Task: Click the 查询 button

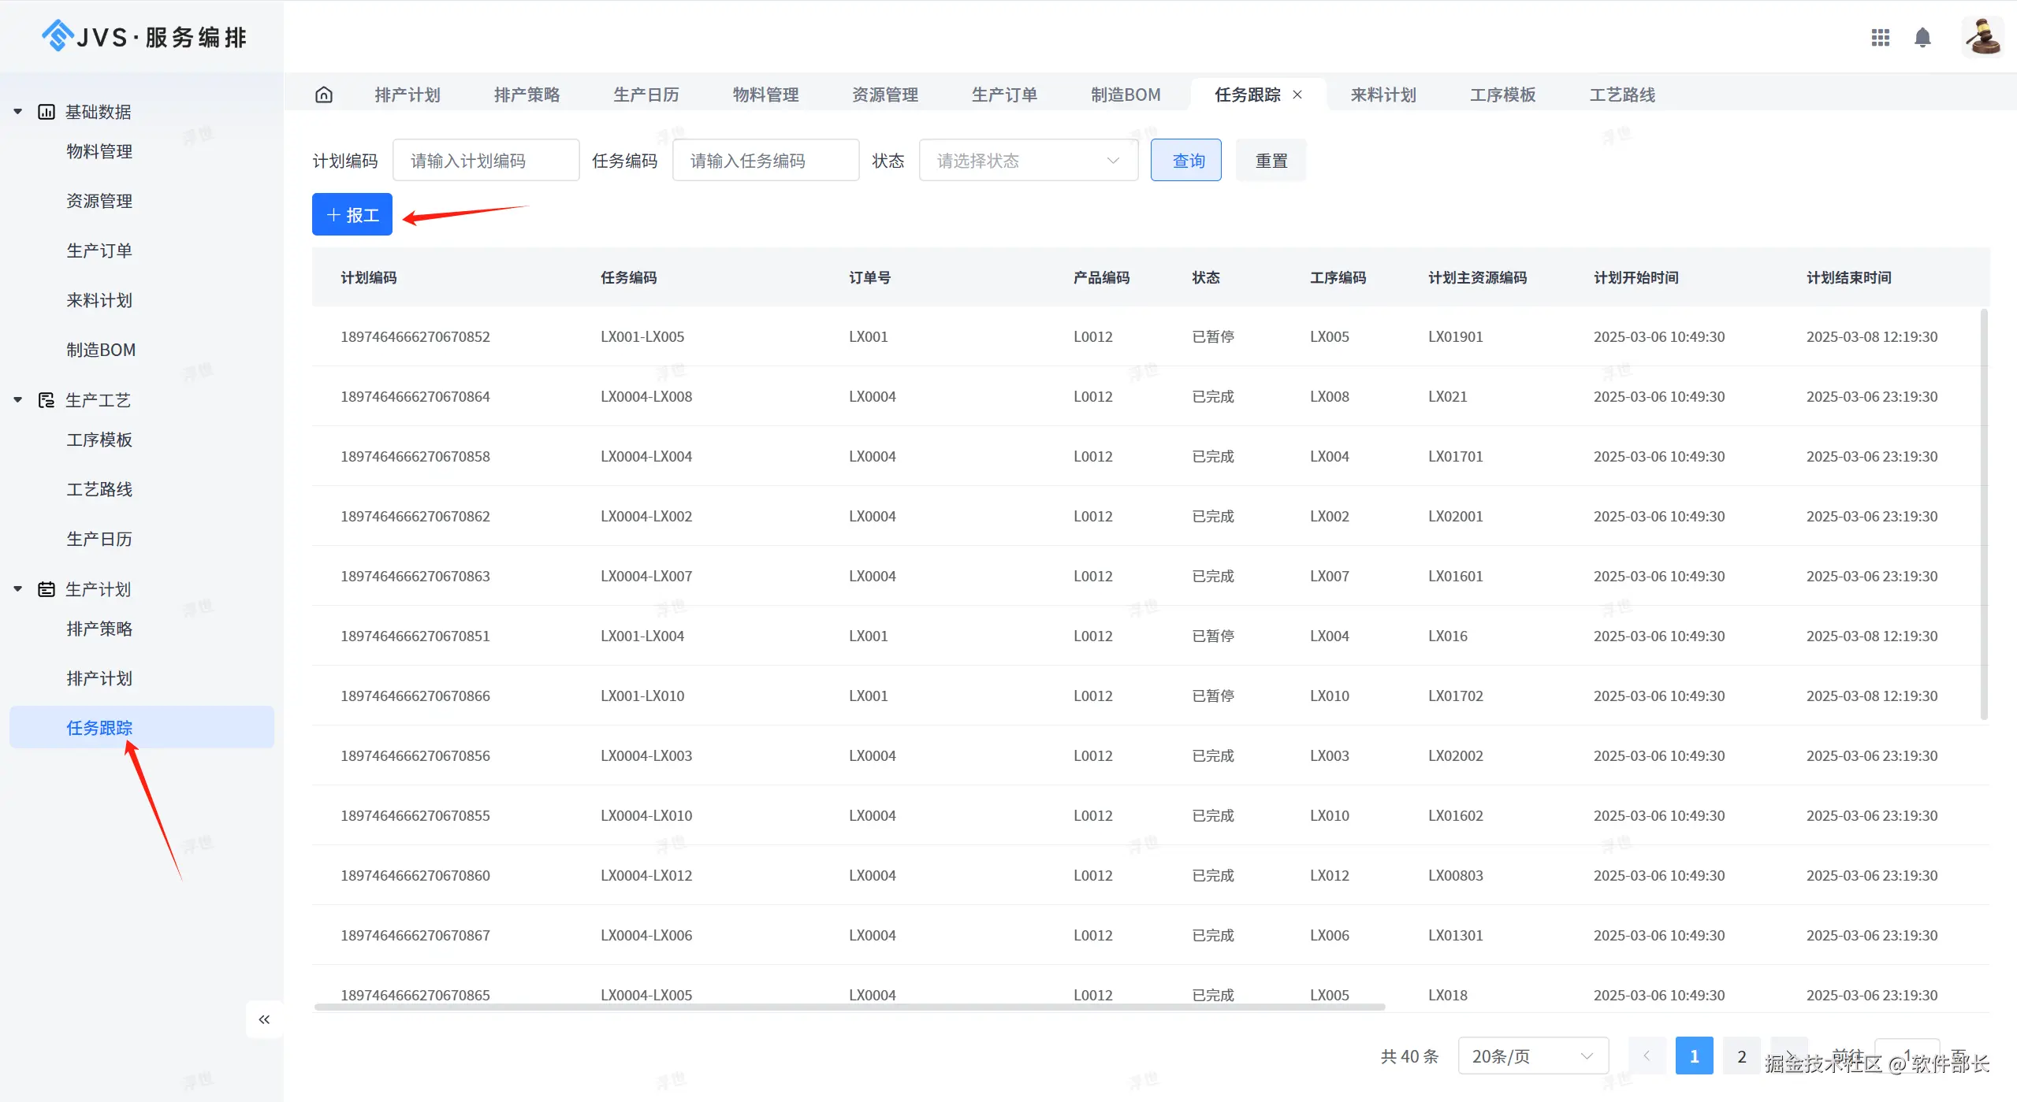Action: 1186,161
